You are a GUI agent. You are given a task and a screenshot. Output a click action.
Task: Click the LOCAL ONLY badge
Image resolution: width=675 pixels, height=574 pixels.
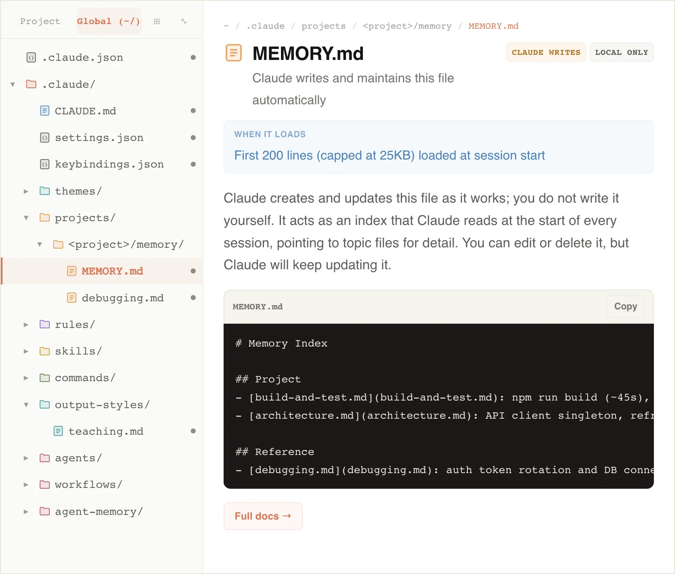621,52
